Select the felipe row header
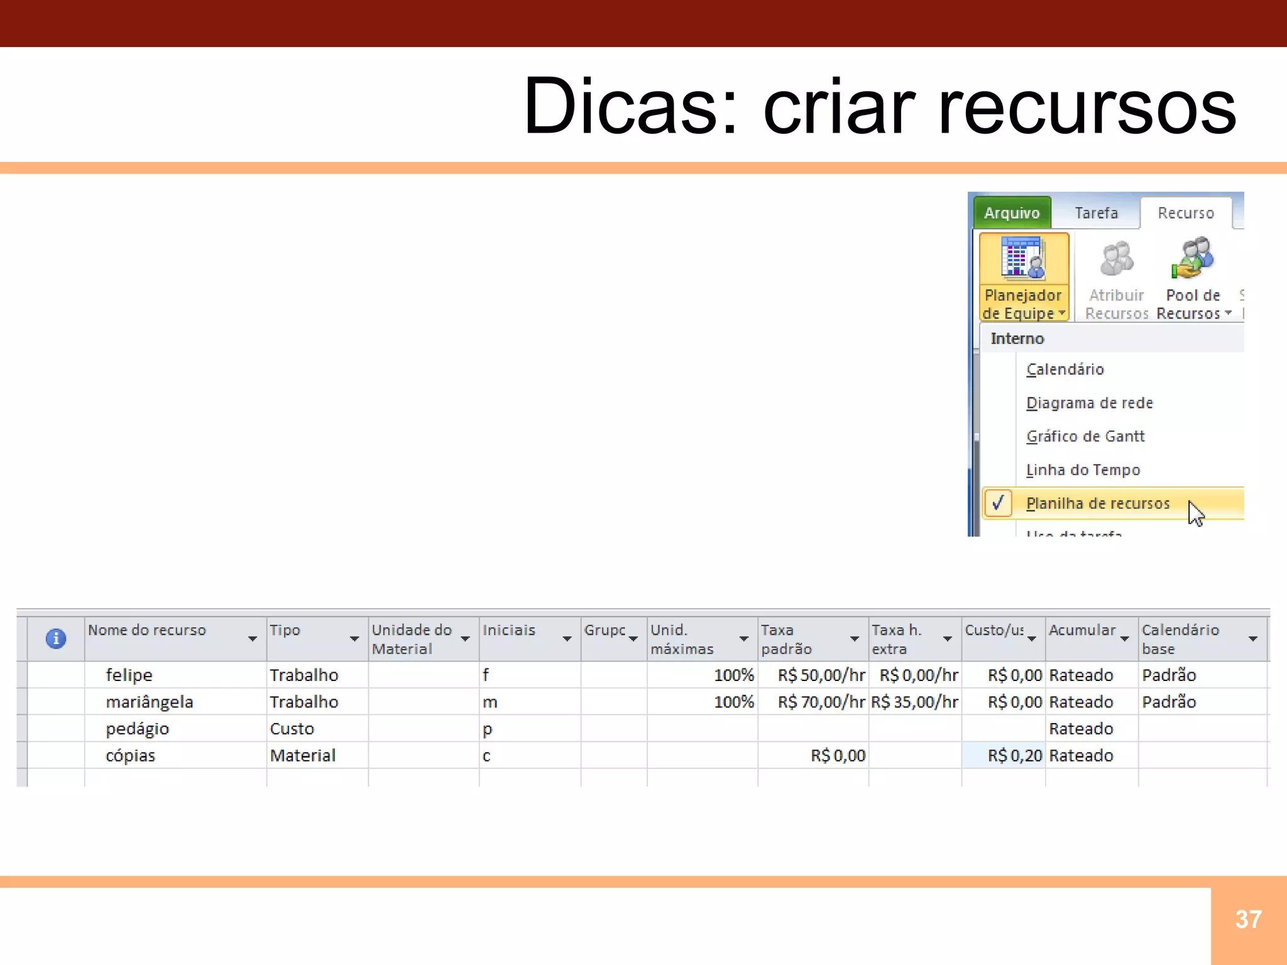The image size is (1287, 965). click(x=22, y=675)
